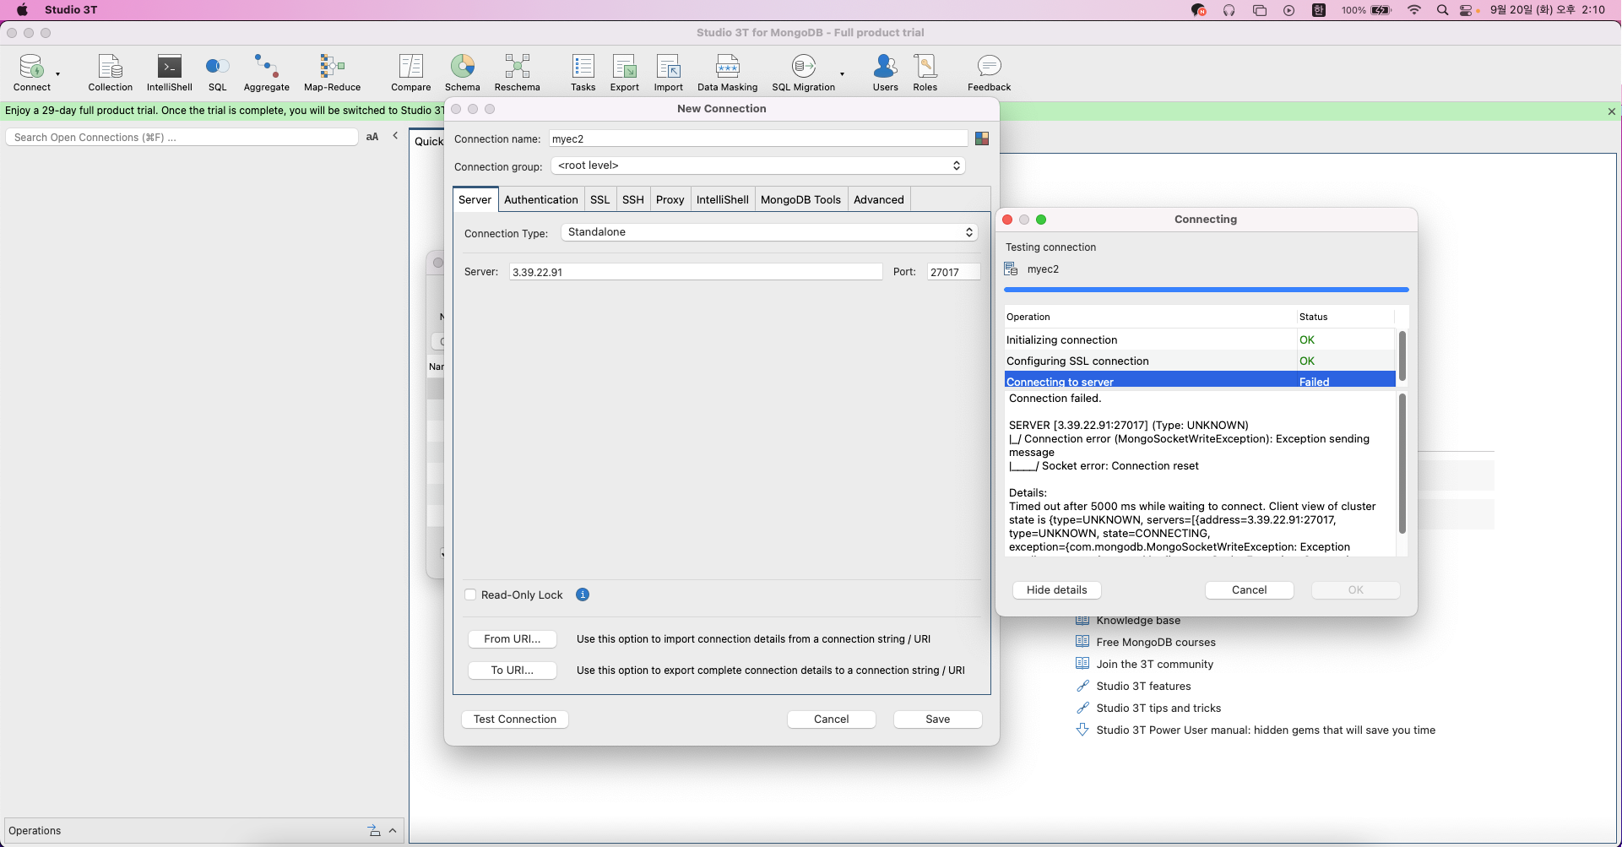Click the error details scrollbar
Image resolution: width=1622 pixels, height=847 pixels.
pos(1402,464)
